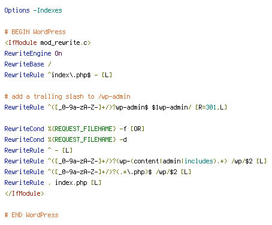Select the '# BEGIN WordPress' comment line
The width and height of the screenshot is (272, 225).
[x=35, y=32]
